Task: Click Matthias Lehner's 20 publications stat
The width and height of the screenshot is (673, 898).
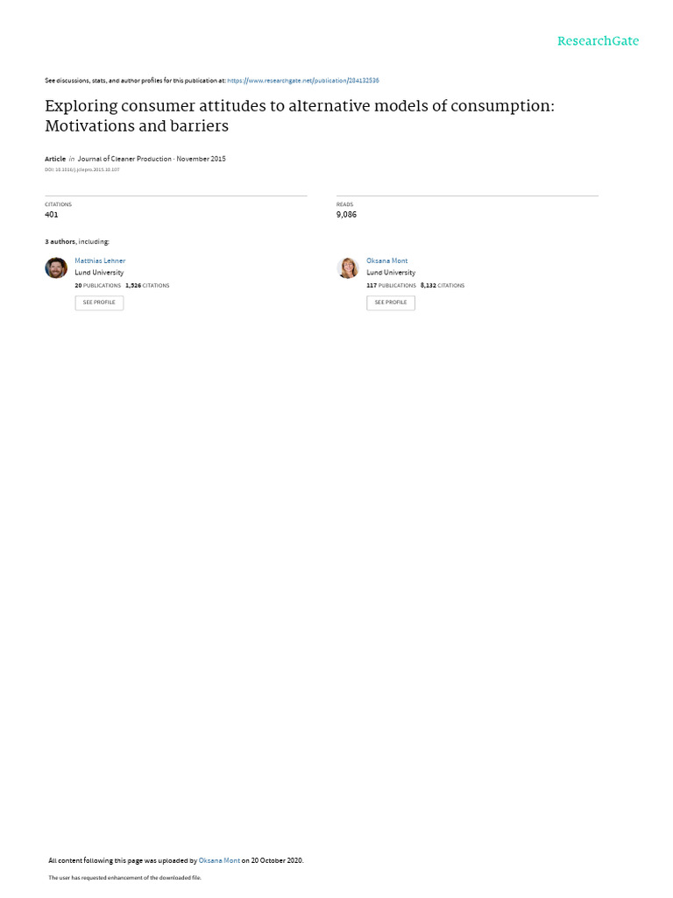Action: coord(98,286)
